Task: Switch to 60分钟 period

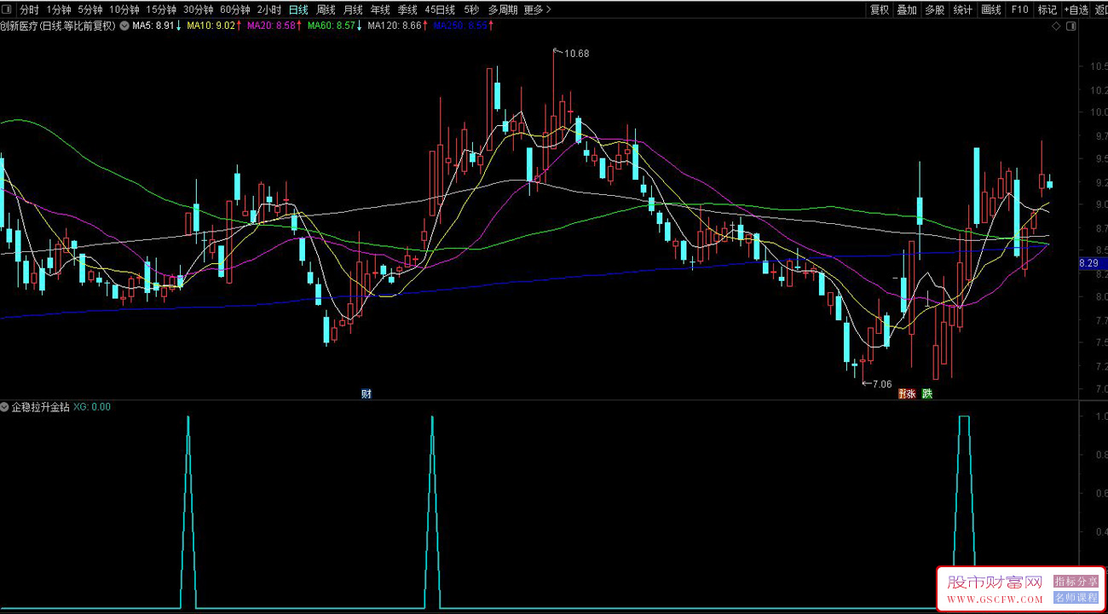Action: (235, 9)
